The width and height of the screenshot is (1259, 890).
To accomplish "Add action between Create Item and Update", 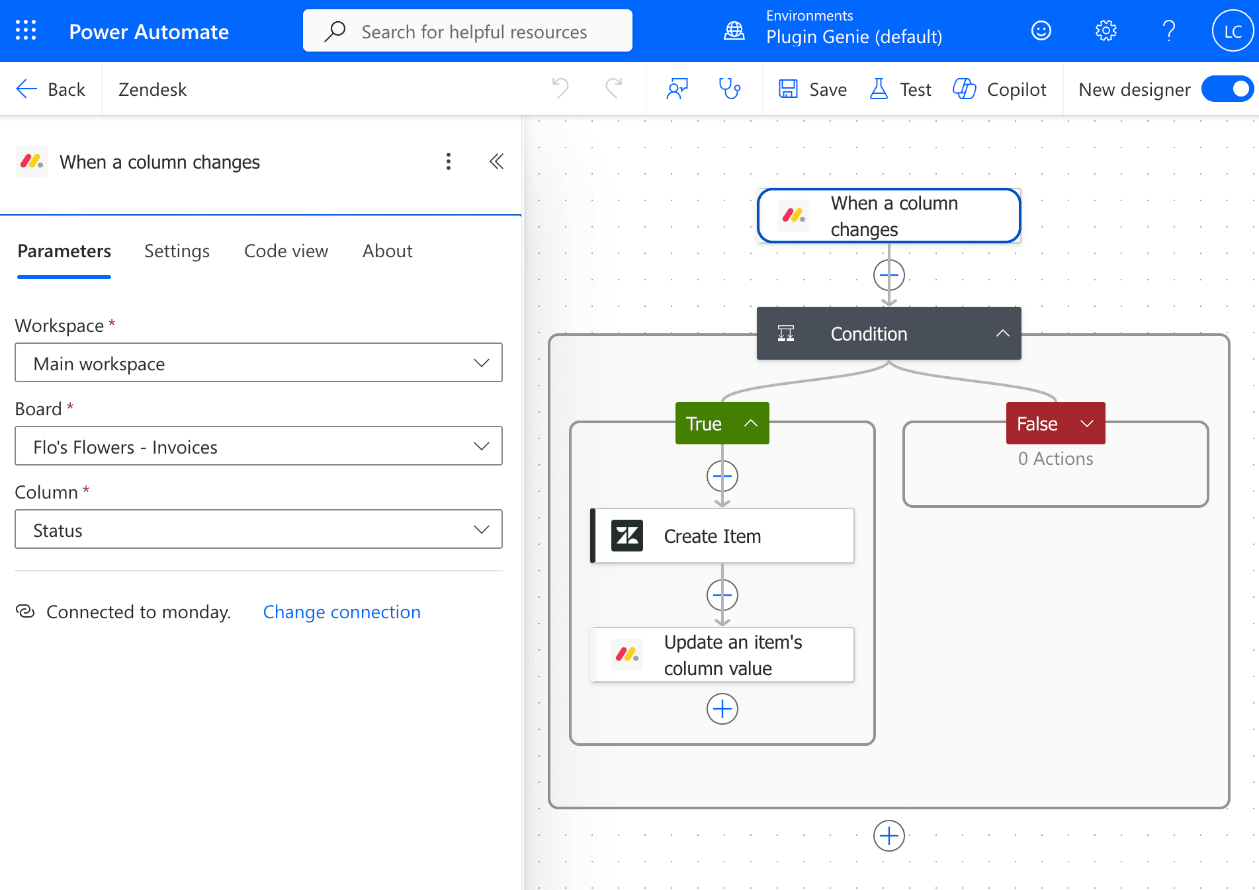I will coord(722,595).
